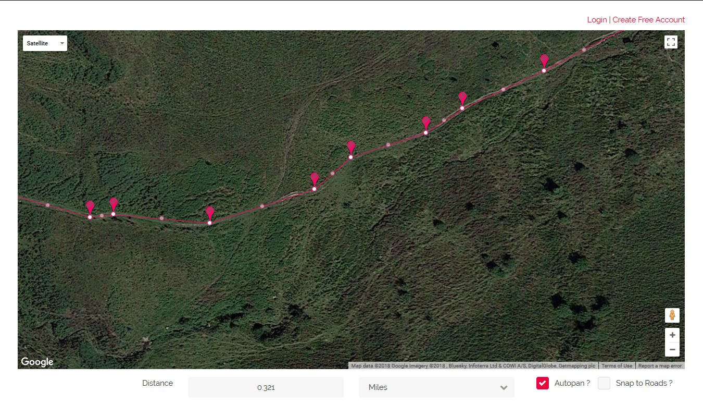The height and width of the screenshot is (416, 703).
Task: Click the Distance value field
Action: pyautogui.click(x=266, y=387)
